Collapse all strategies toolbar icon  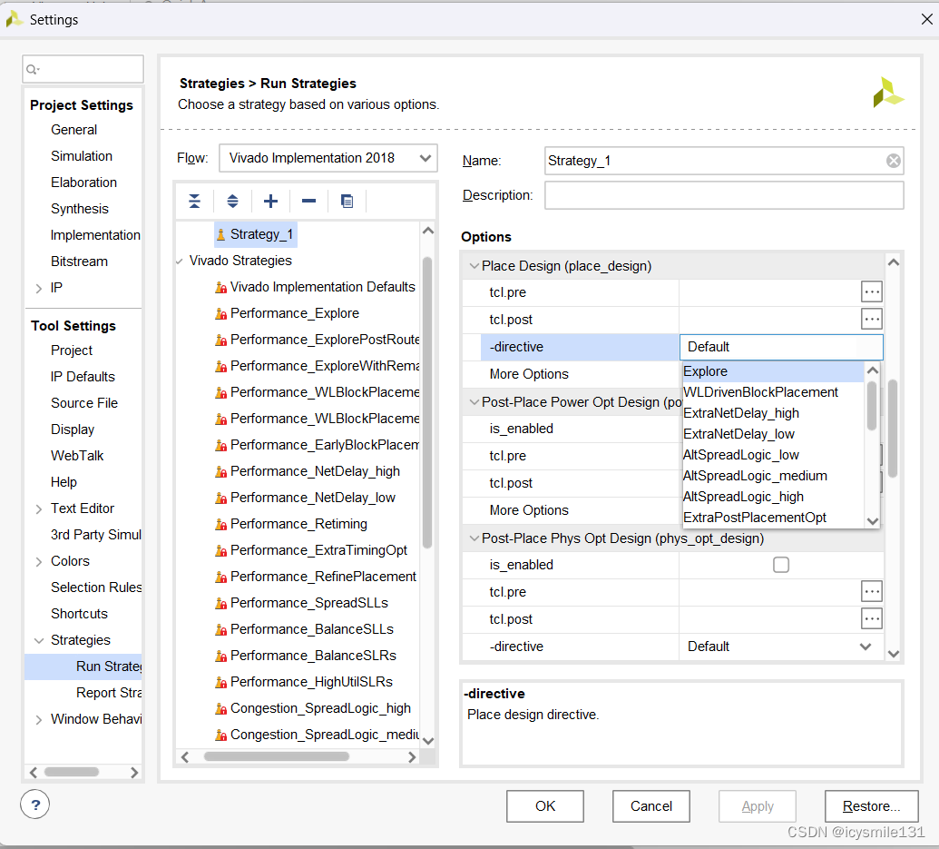[195, 202]
